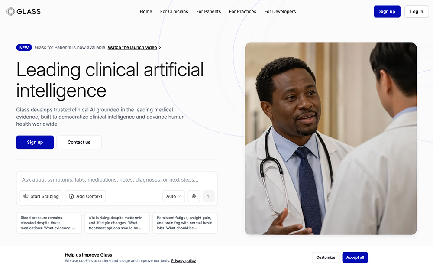Viewport: 433px width, 270px height.
Task: Click the upward arrow submit button
Action: [x=209, y=196]
